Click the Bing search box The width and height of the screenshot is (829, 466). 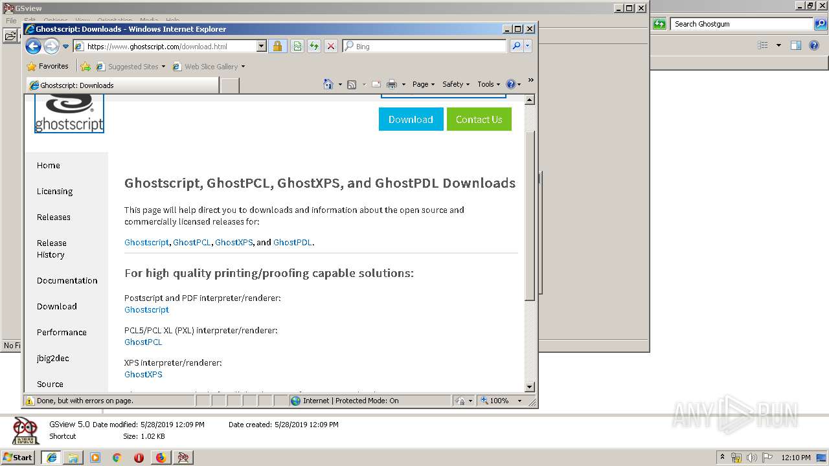[425, 47]
